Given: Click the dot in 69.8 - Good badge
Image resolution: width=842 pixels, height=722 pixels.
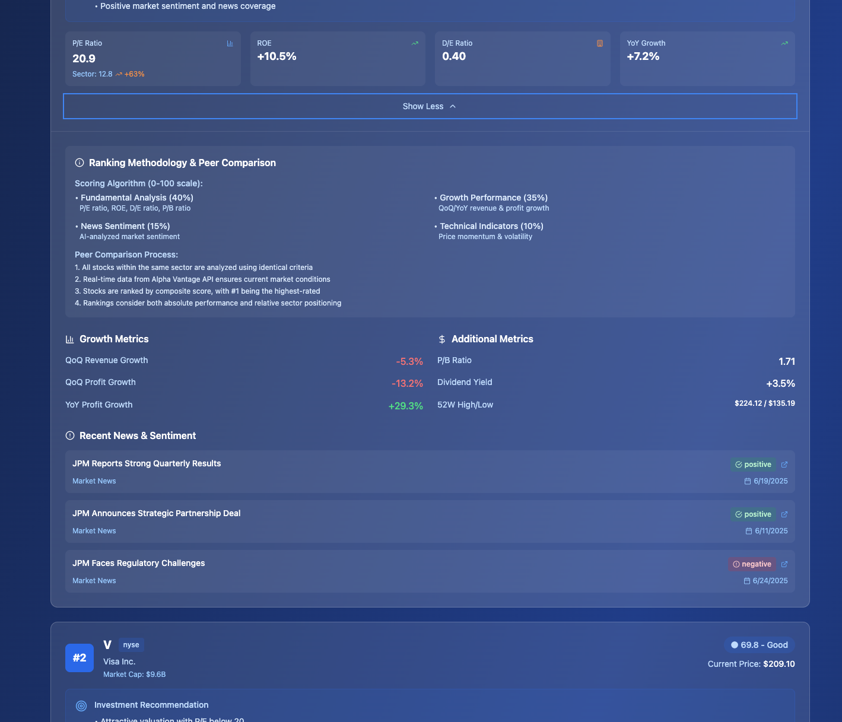Looking at the screenshot, I should [x=735, y=645].
